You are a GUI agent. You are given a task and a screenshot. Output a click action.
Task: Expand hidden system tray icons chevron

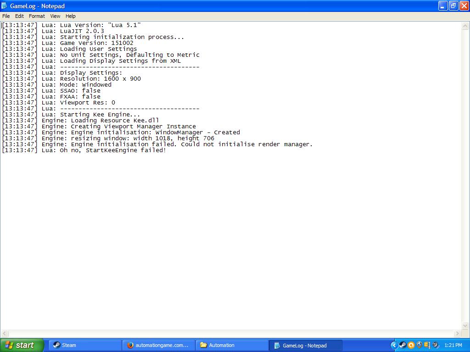(394, 346)
